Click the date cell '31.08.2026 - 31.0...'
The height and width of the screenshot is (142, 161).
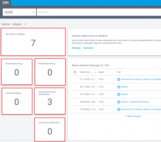click(x=88, y=109)
